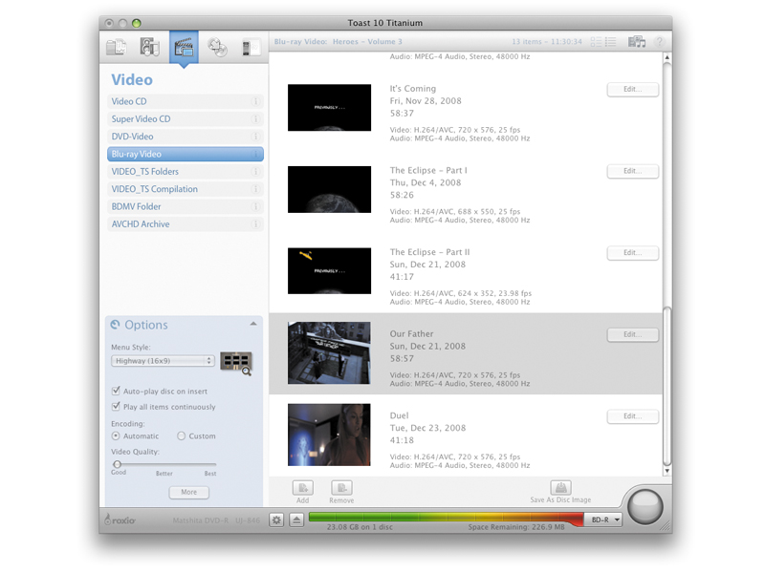Select Custom encoding

(x=181, y=436)
